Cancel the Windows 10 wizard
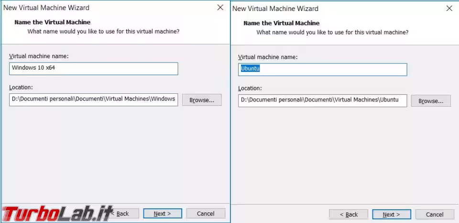 (x=206, y=213)
